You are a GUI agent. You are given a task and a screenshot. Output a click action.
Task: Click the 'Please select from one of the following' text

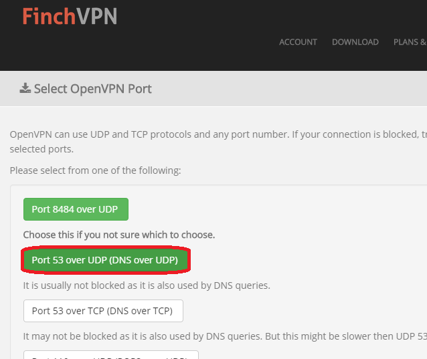click(x=95, y=170)
